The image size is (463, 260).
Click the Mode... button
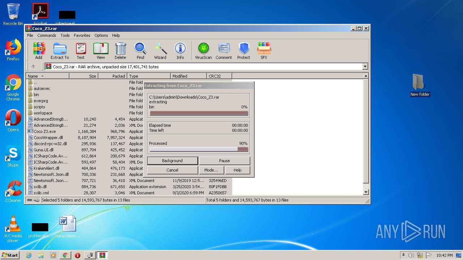pyautogui.click(x=211, y=170)
